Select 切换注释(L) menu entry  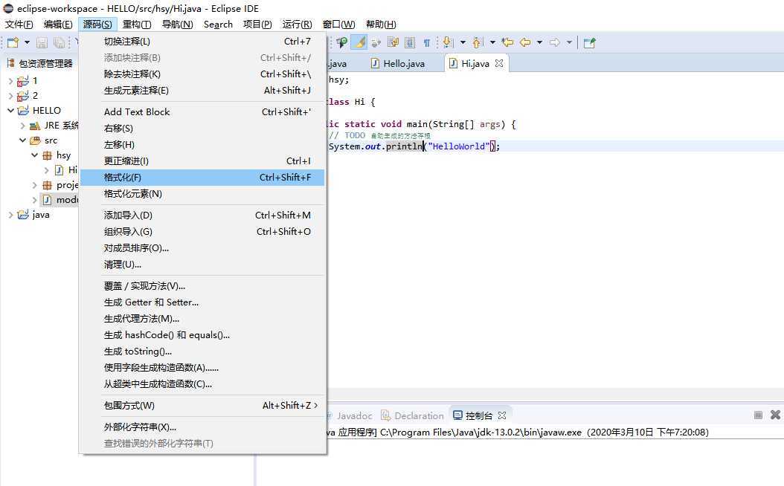coord(202,42)
